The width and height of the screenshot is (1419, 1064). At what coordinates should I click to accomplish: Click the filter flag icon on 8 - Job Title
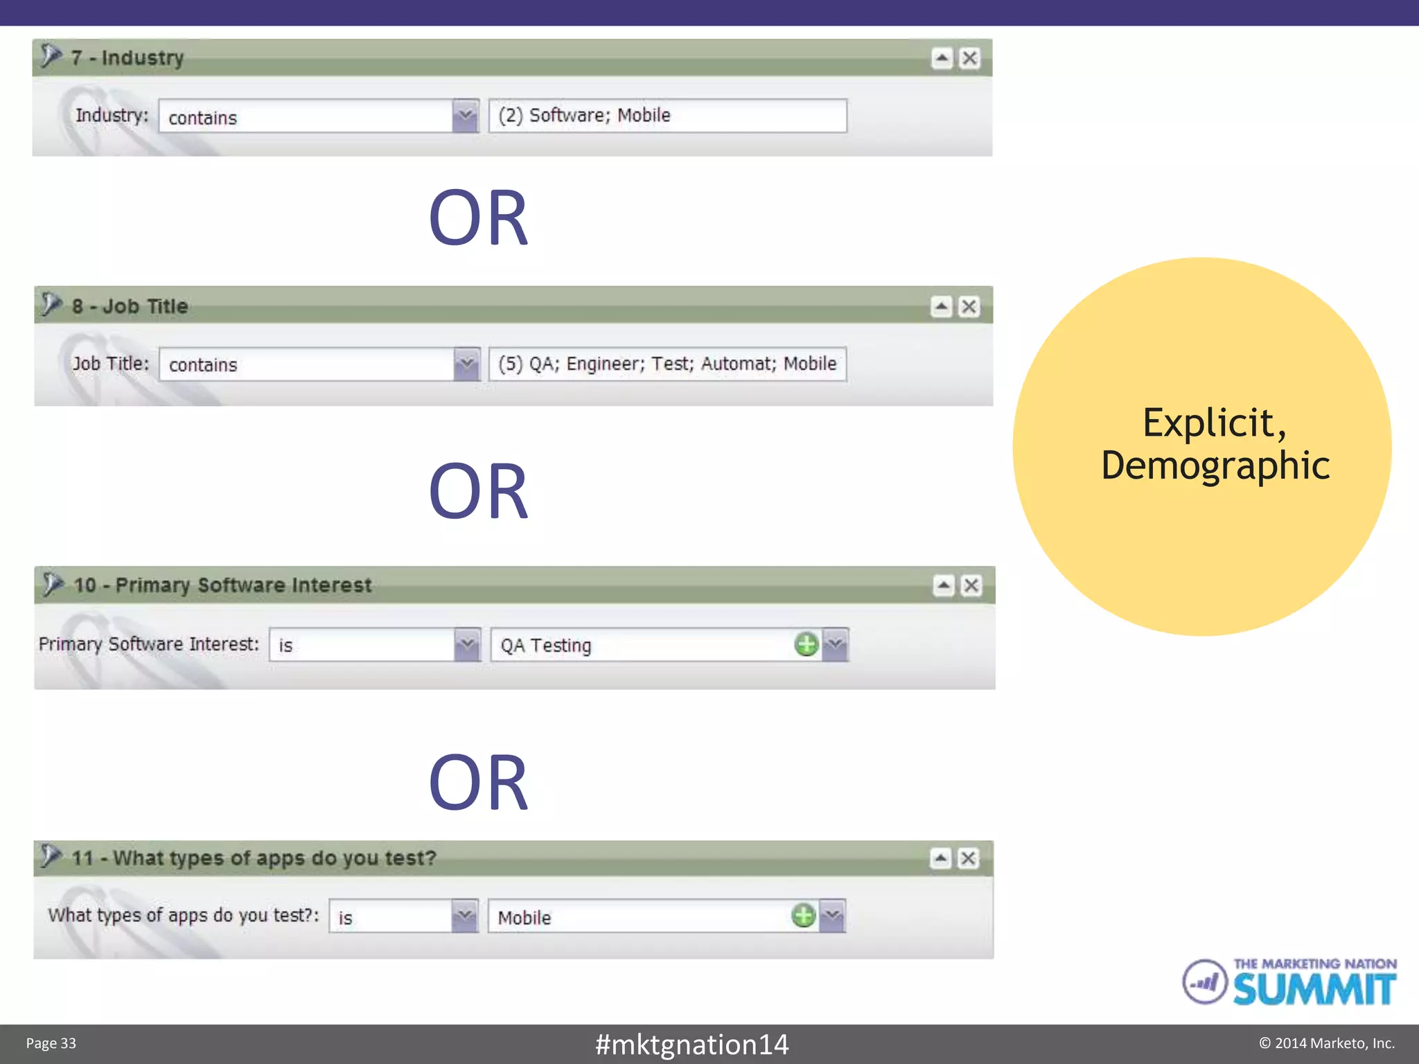coord(51,304)
